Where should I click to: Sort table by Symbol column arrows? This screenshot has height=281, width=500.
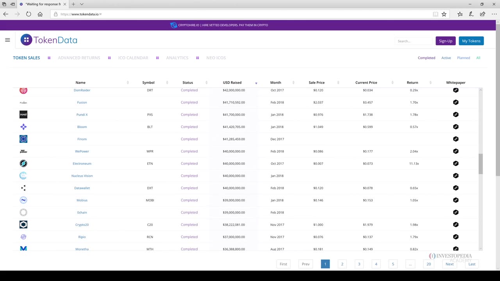click(167, 83)
